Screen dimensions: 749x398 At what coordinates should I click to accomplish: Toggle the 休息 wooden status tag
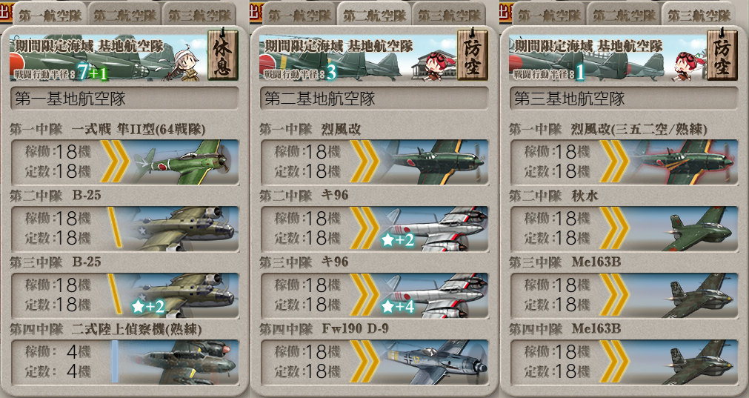click(222, 55)
